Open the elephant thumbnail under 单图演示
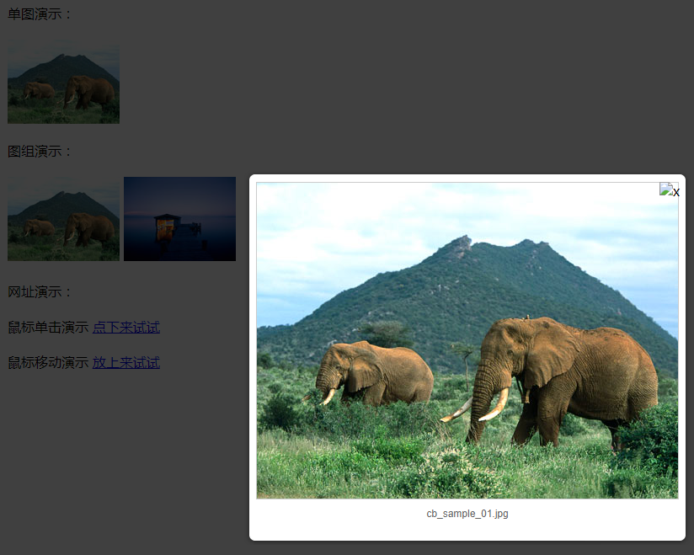Screen dimensions: 694x555 pyautogui.click(x=63, y=82)
